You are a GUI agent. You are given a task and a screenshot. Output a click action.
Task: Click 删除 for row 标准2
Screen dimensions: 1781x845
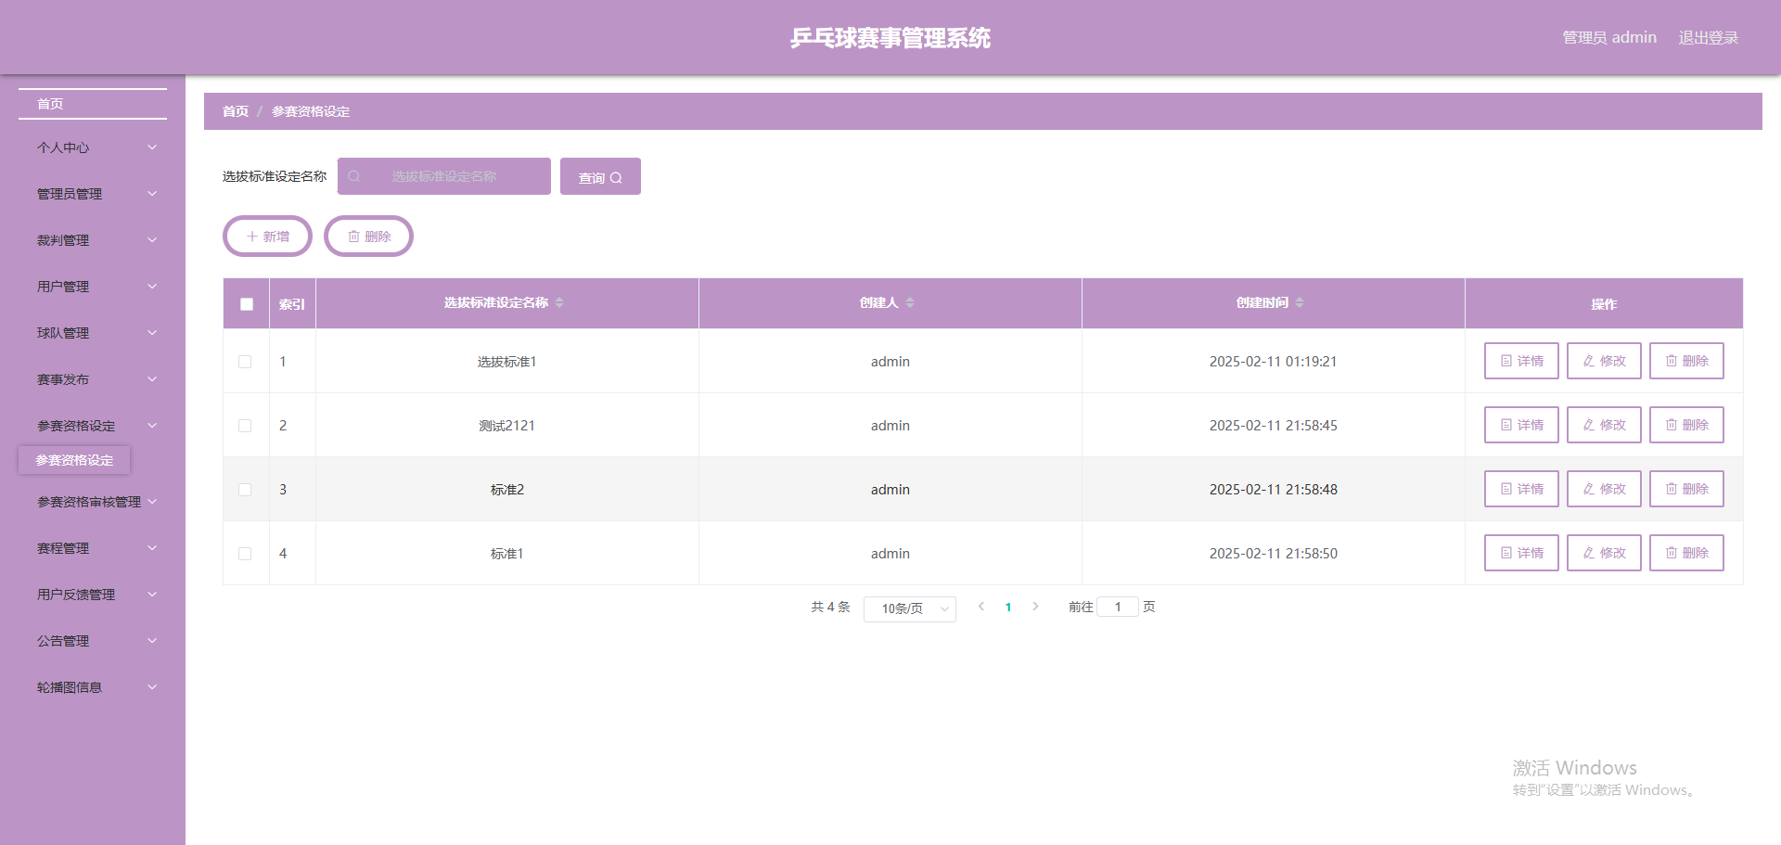(1686, 489)
